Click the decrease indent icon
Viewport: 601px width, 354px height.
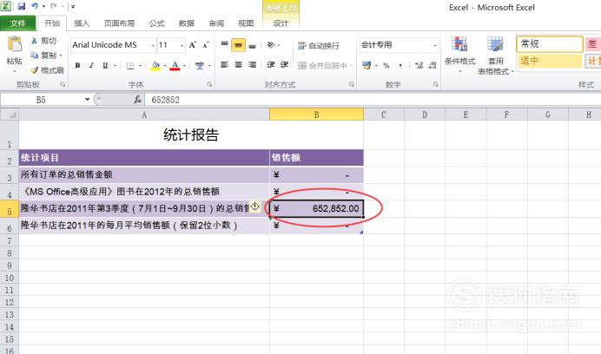[x=271, y=65]
